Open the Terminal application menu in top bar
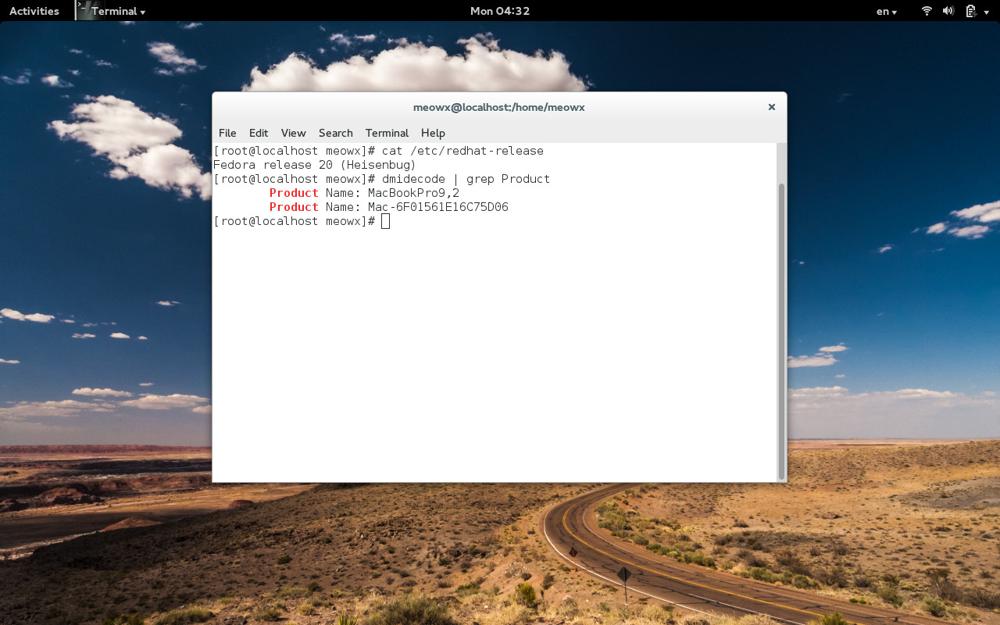Viewport: 1000px width, 625px height. 118,11
